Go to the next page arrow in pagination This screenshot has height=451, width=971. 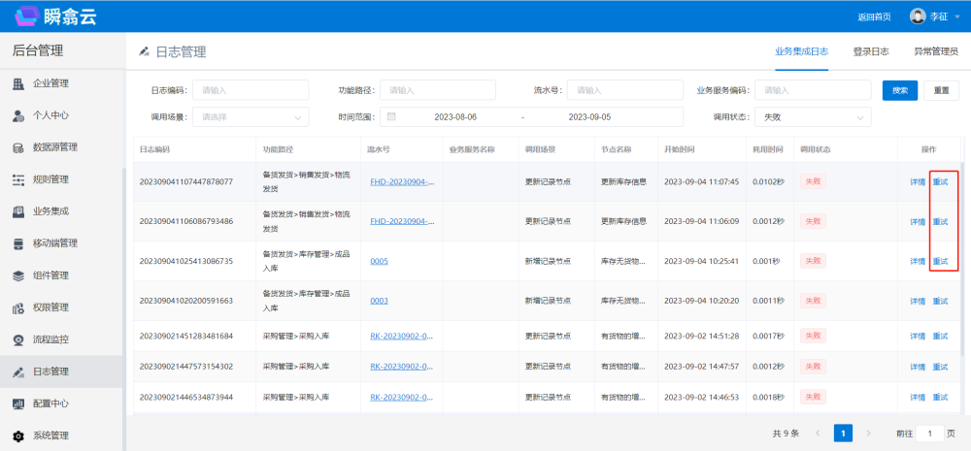click(x=868, y=433)
